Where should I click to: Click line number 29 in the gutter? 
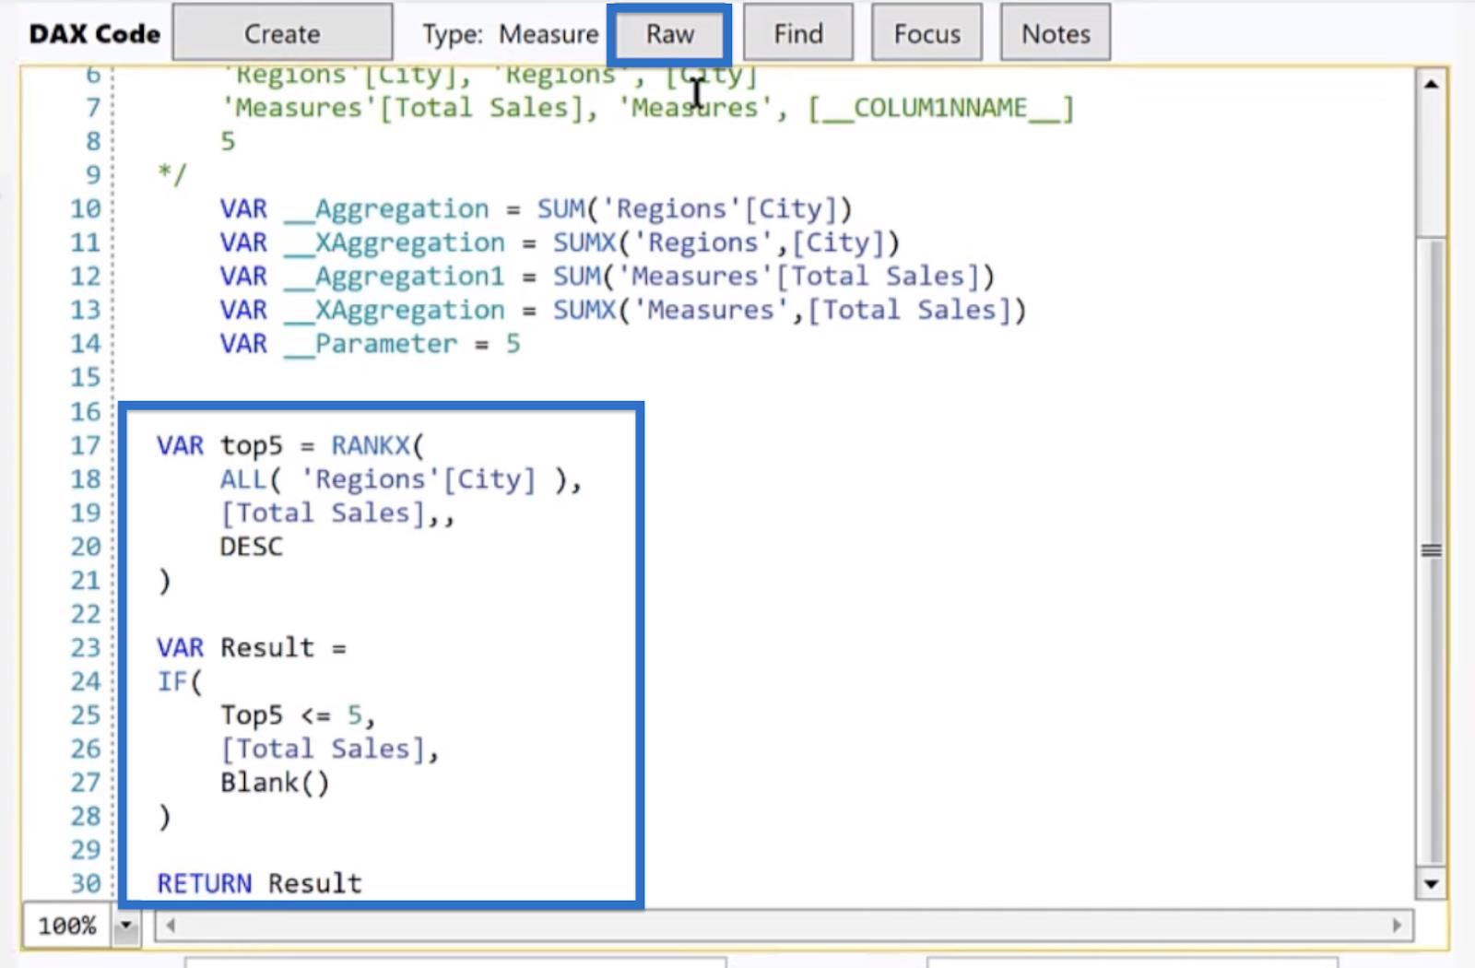click(85, 849)
